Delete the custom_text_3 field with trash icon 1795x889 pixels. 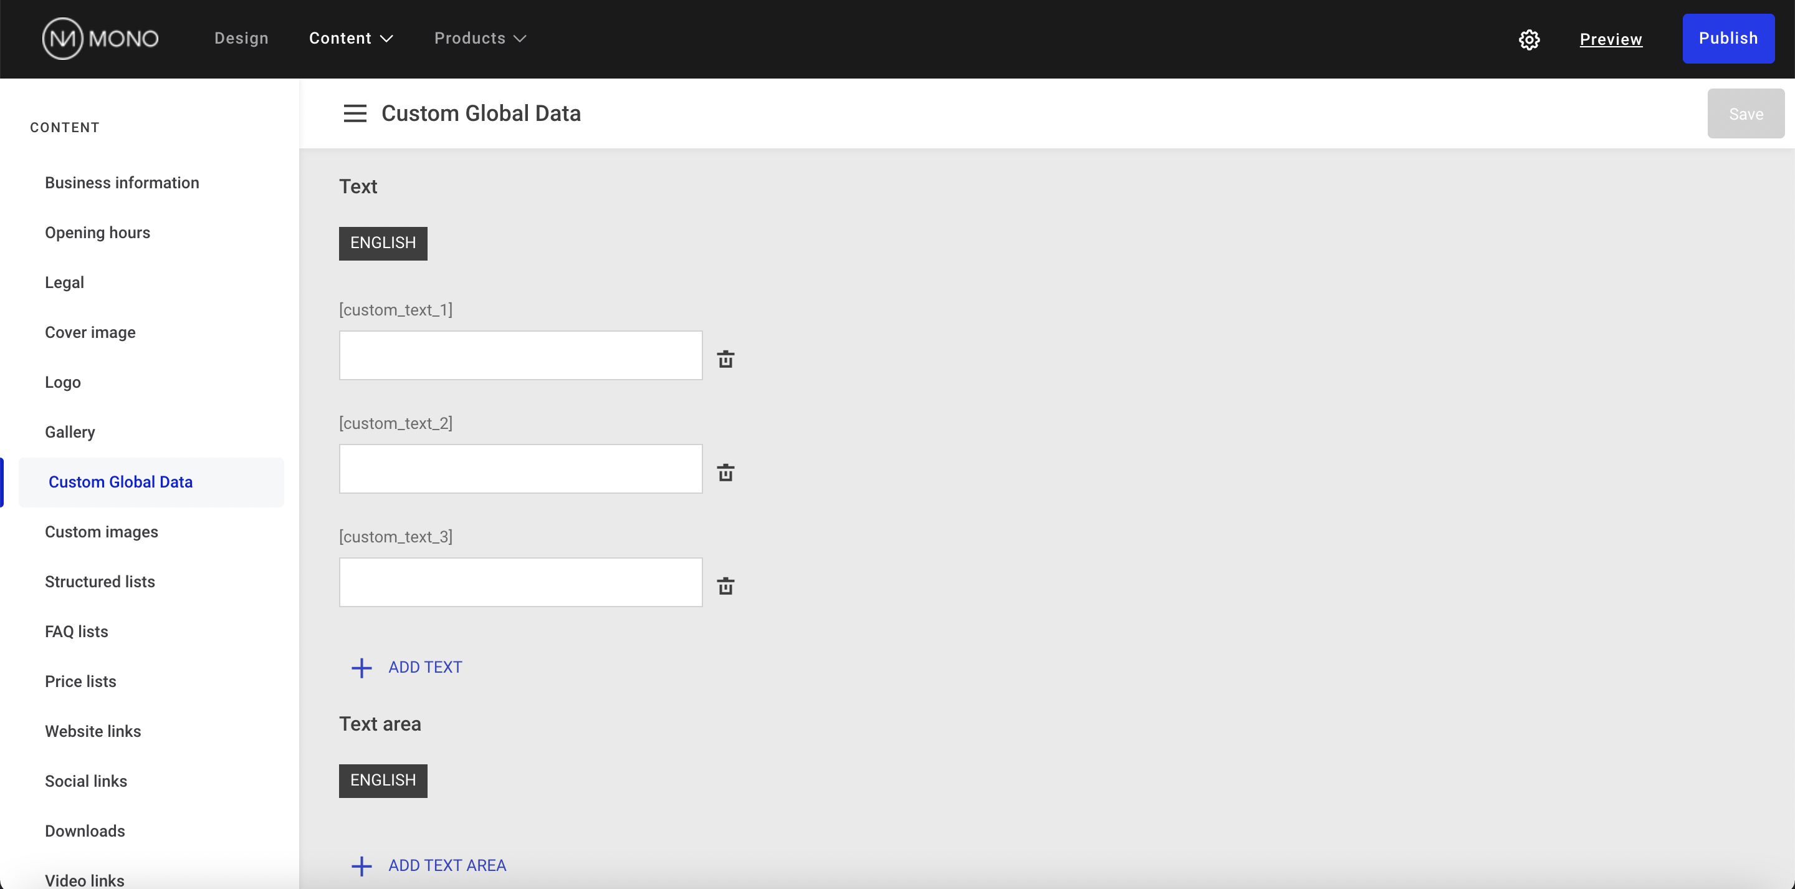725,587
